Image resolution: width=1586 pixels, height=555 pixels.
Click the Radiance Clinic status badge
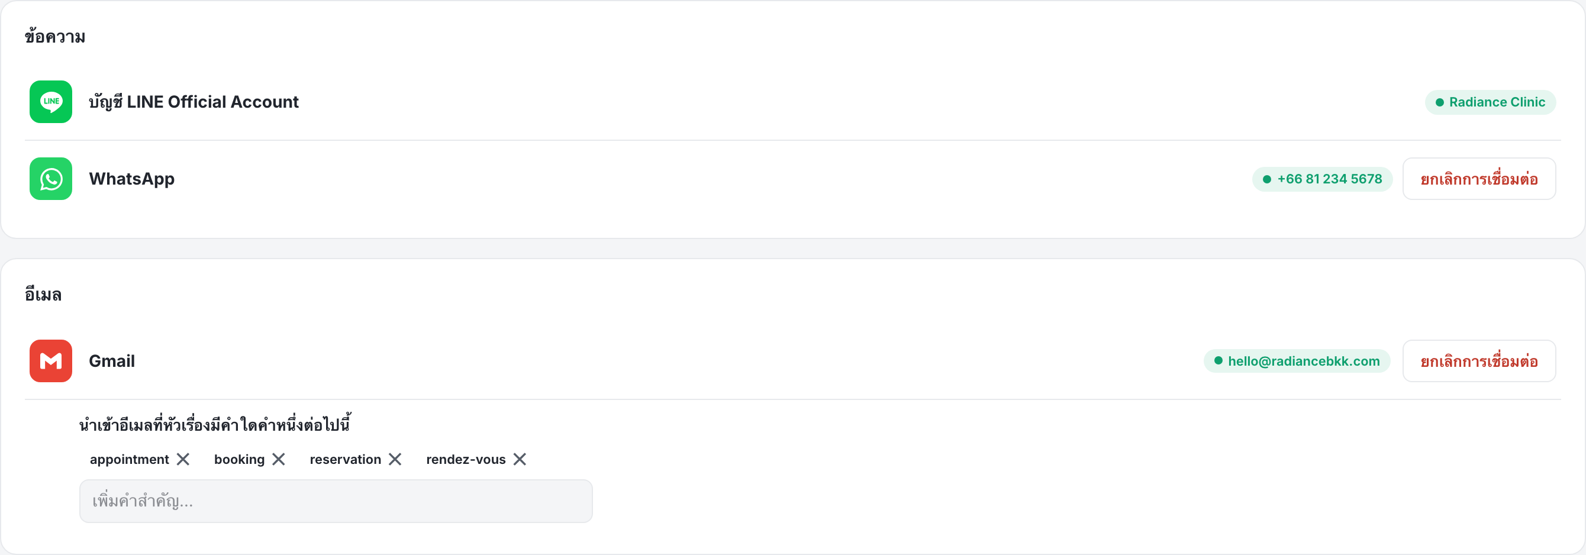click(1490, 102)
